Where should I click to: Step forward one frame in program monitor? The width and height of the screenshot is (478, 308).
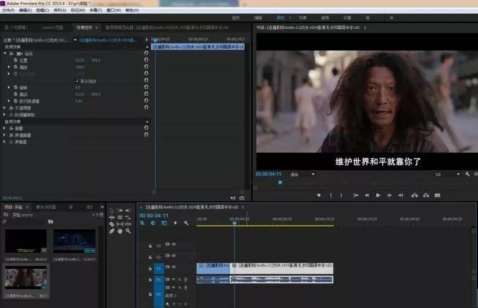click(x=389, y=195)
